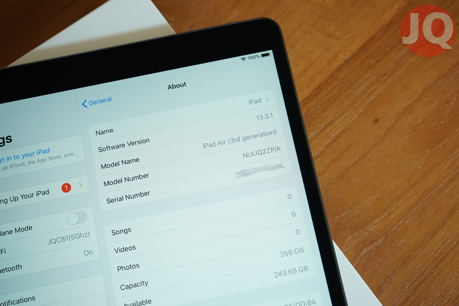Select the Model Number label
The width and height of the screenshot is (459, 306).
coord(126,179)
